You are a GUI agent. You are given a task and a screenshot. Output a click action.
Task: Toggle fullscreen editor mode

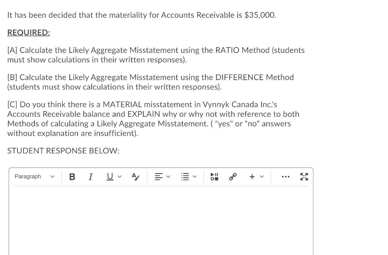point(304,176)
